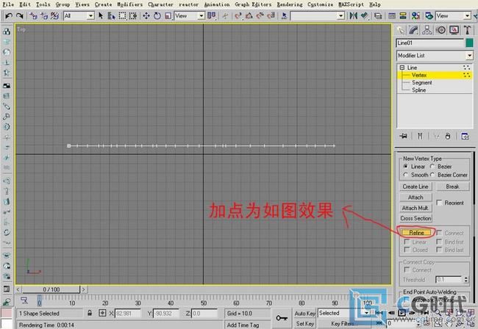Select the Segment sub-object level
Screen dimensions: 478x329
pos(421,82)
